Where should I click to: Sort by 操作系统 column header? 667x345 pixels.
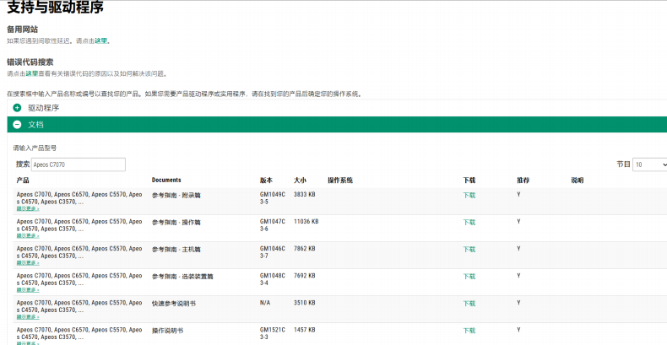(340, 181)
